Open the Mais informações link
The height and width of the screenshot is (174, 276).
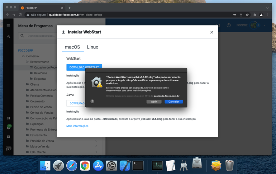point(77,126)
